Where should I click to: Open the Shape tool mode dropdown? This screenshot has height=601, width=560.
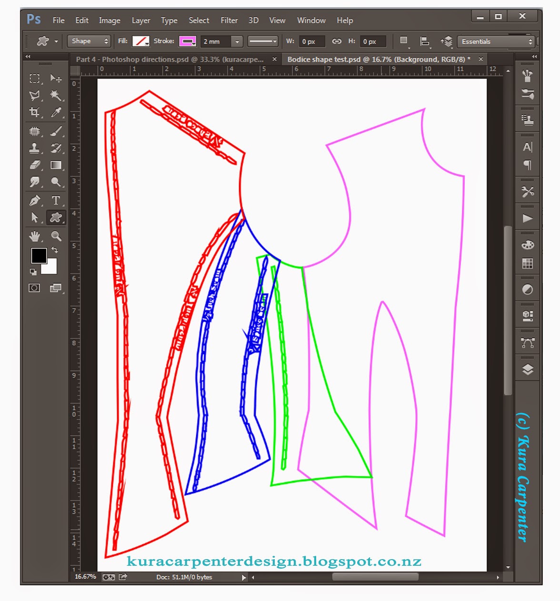click(89, 41)
